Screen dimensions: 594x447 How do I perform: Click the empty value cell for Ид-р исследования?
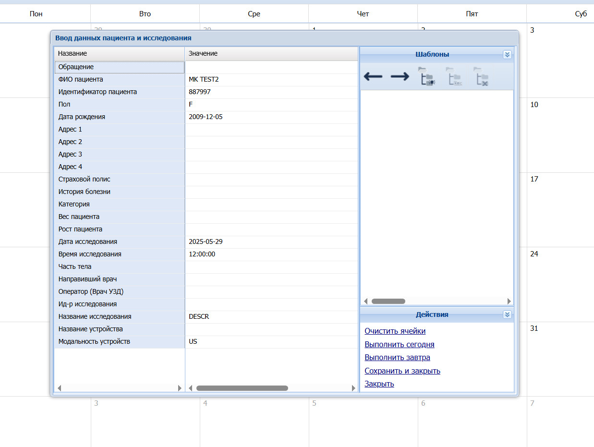click(x=272, y=304)
